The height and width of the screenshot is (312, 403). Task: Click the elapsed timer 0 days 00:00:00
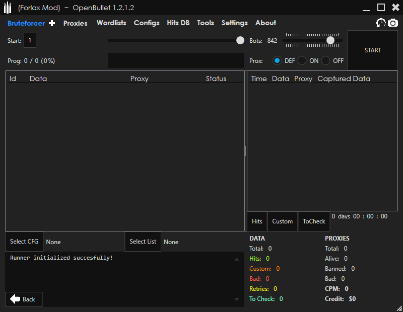[x=359, y=216]
